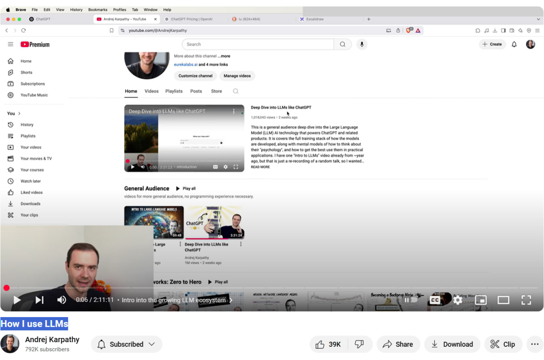
Task: Create a Clip with scissors button
Action: tap(503, 344)
